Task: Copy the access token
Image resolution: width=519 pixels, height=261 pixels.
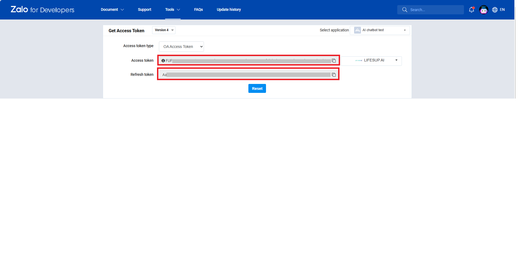Action: (334, 61)
